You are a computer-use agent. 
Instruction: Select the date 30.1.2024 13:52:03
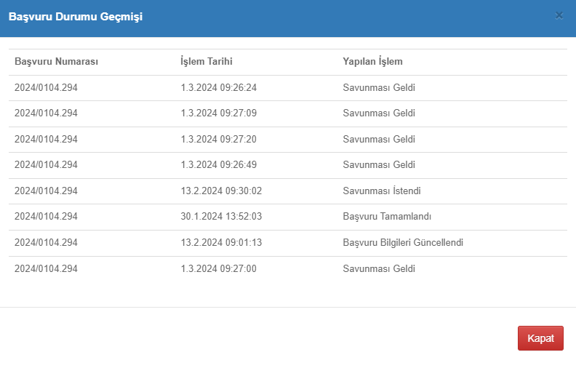(221, 216)
